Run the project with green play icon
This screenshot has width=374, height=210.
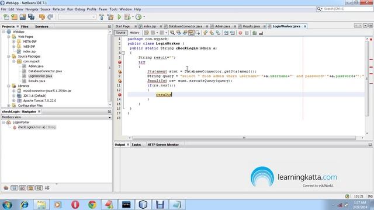coord(119,17)
